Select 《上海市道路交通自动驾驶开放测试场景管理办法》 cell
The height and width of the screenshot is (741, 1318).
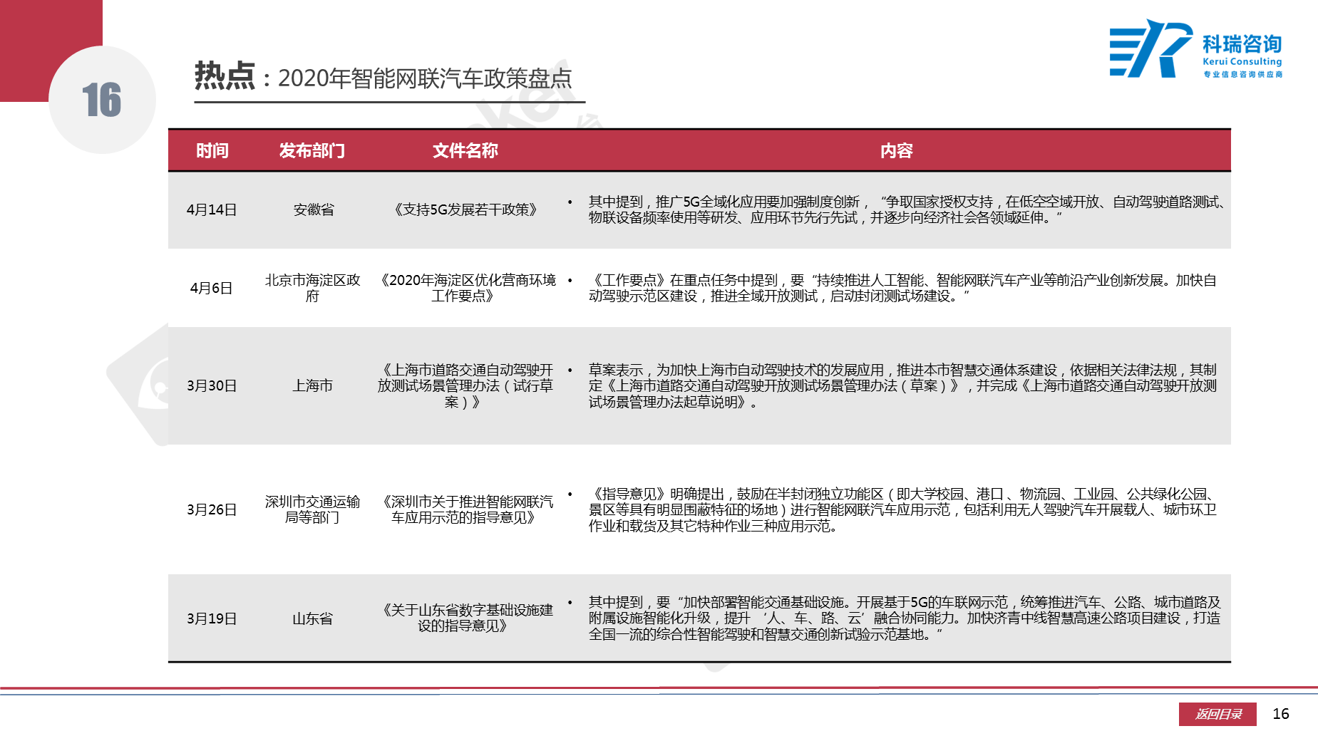[x=465, y=385]
